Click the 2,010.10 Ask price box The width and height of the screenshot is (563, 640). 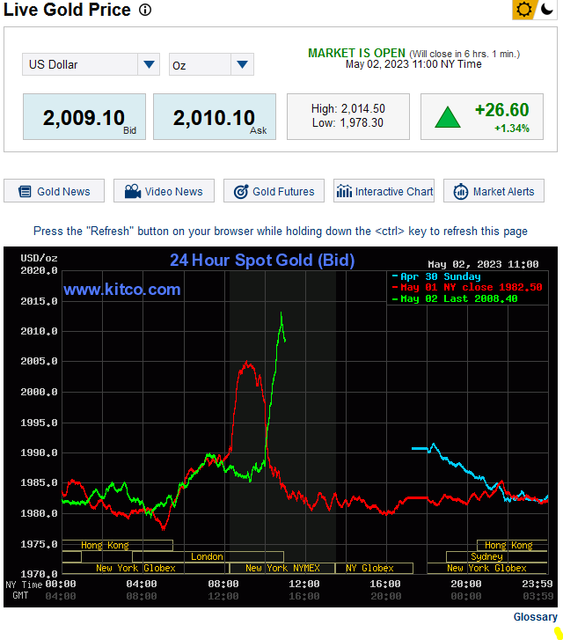[215, 117]
